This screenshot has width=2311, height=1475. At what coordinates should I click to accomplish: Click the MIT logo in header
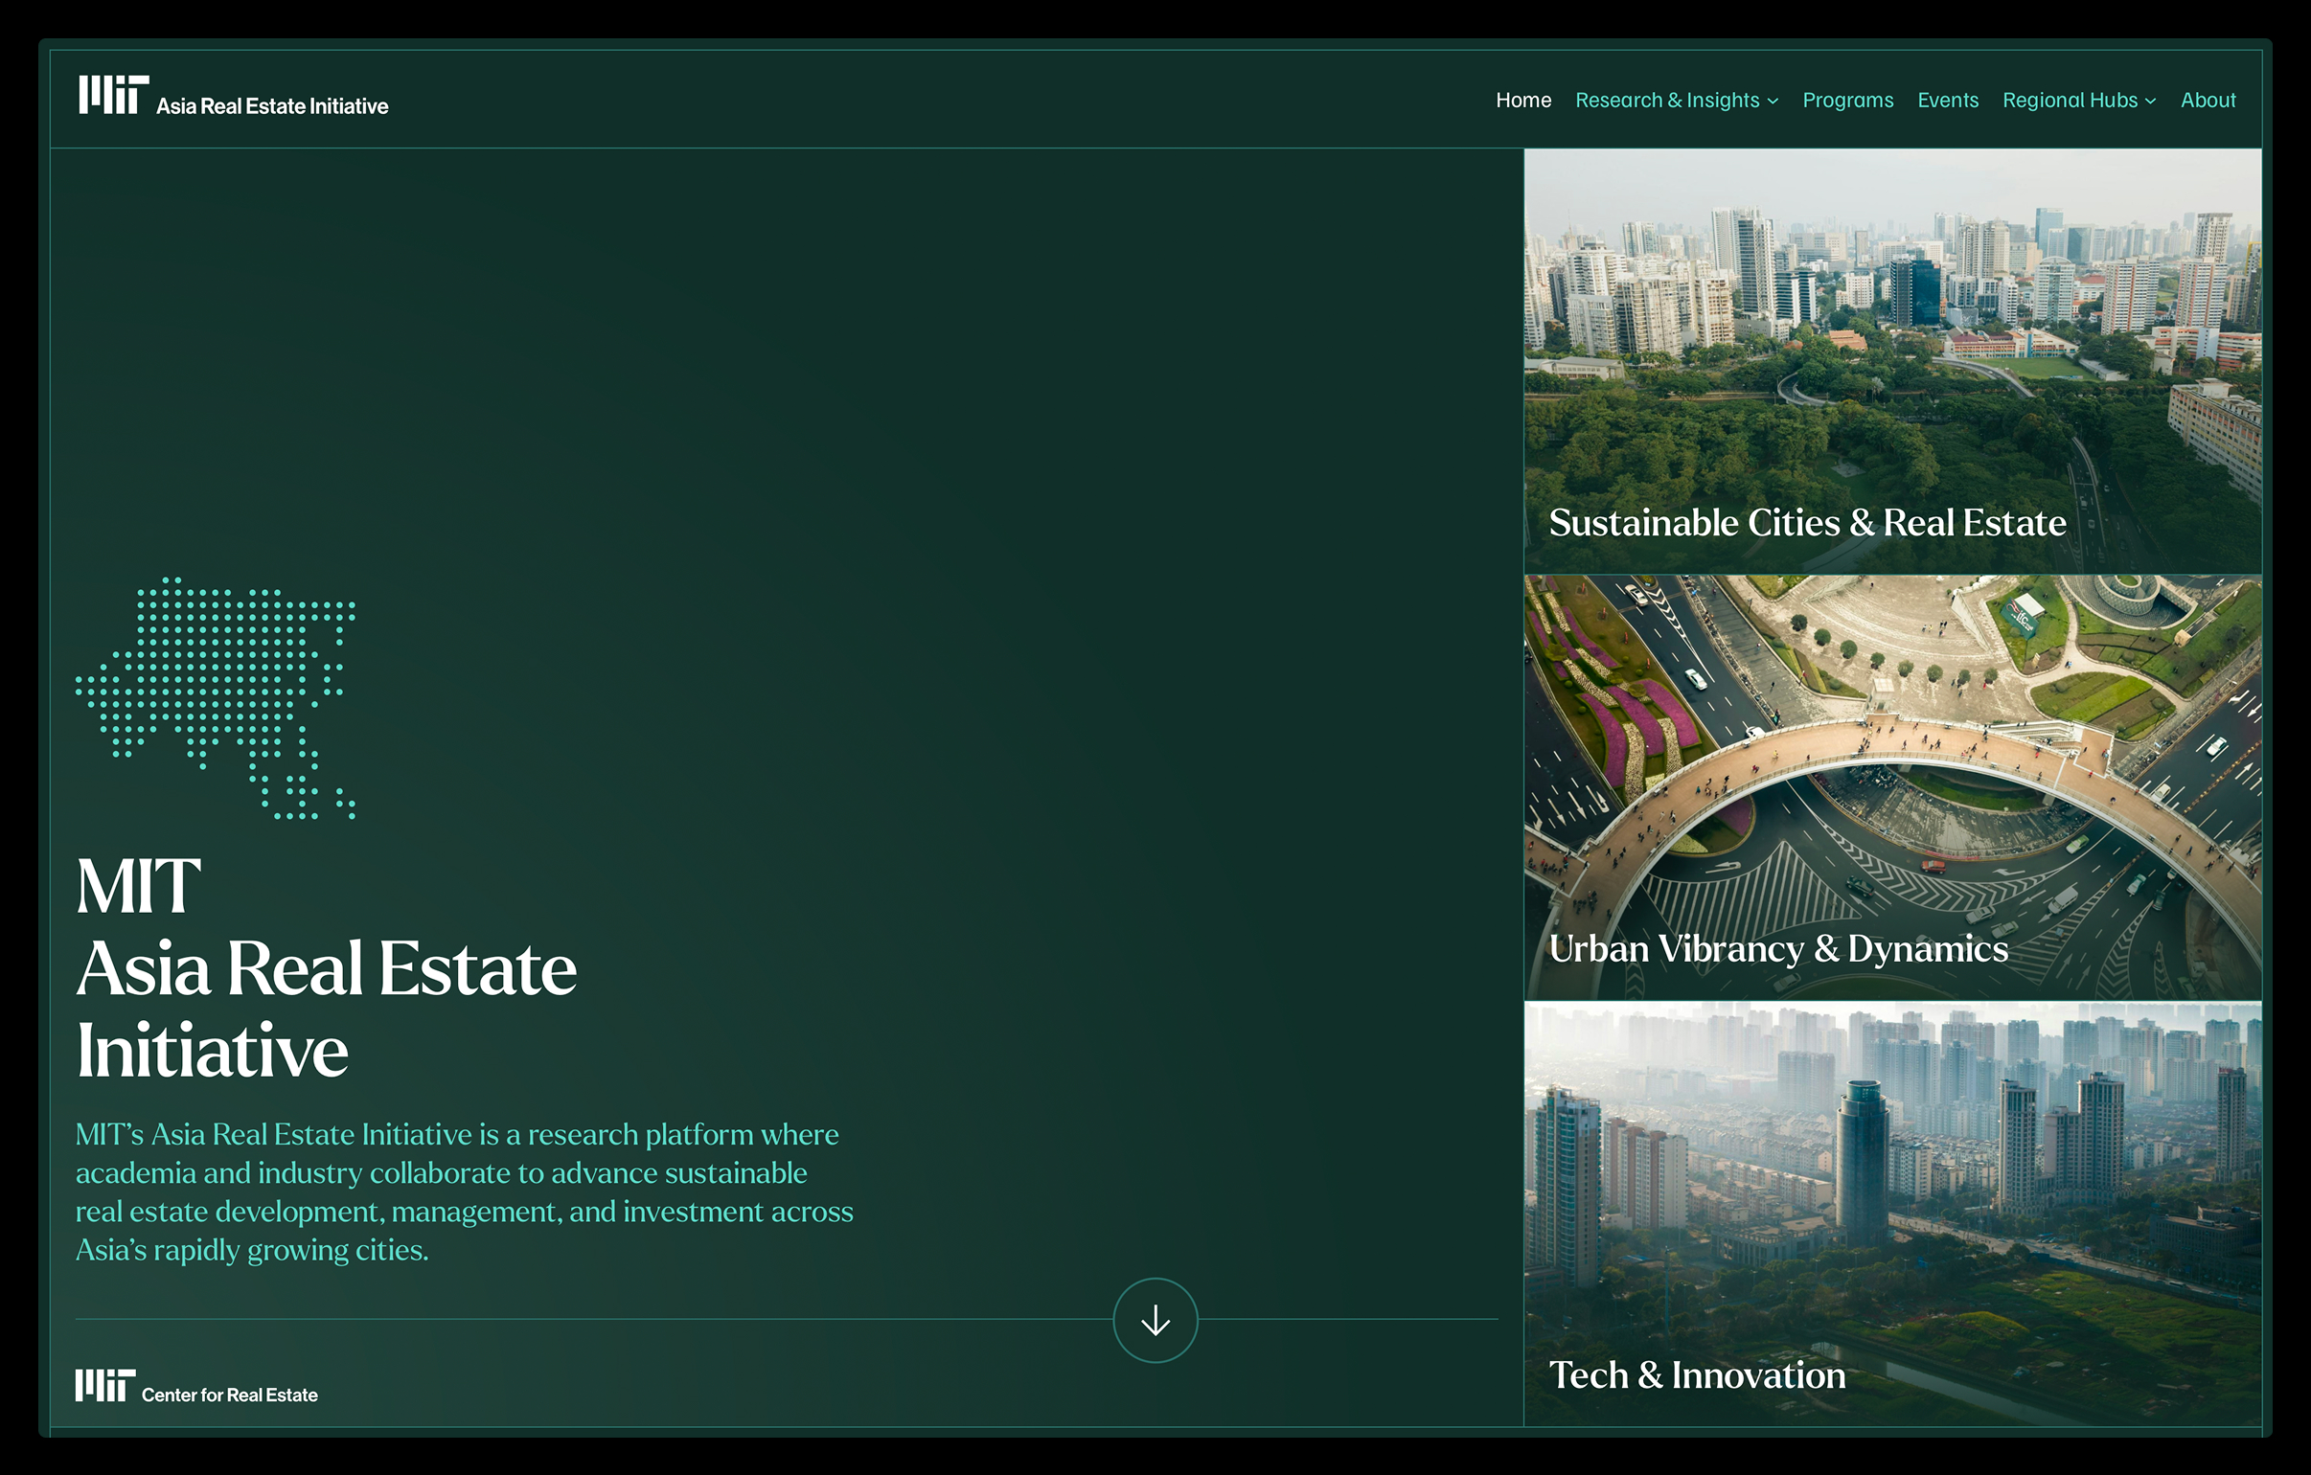113,95
